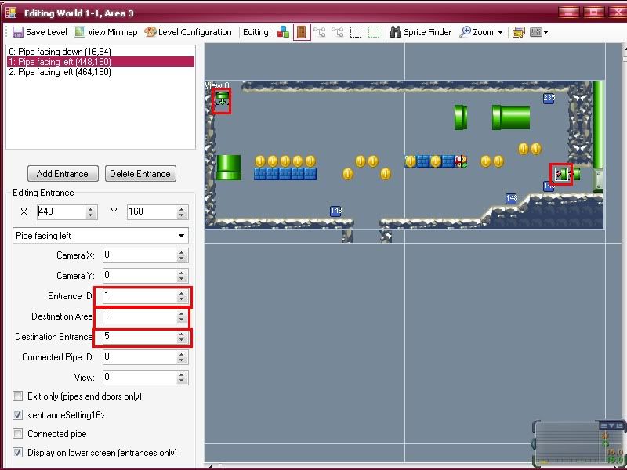The width and height of the screenshot is (627, 470).
Task: Select the second path editing icon
Action: [x=338, y=32]
